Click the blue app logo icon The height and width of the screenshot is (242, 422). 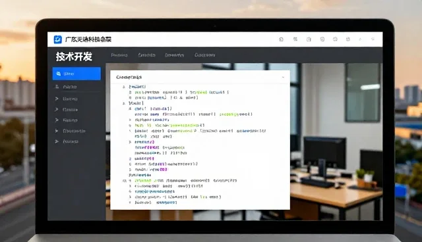pos(57,39)
